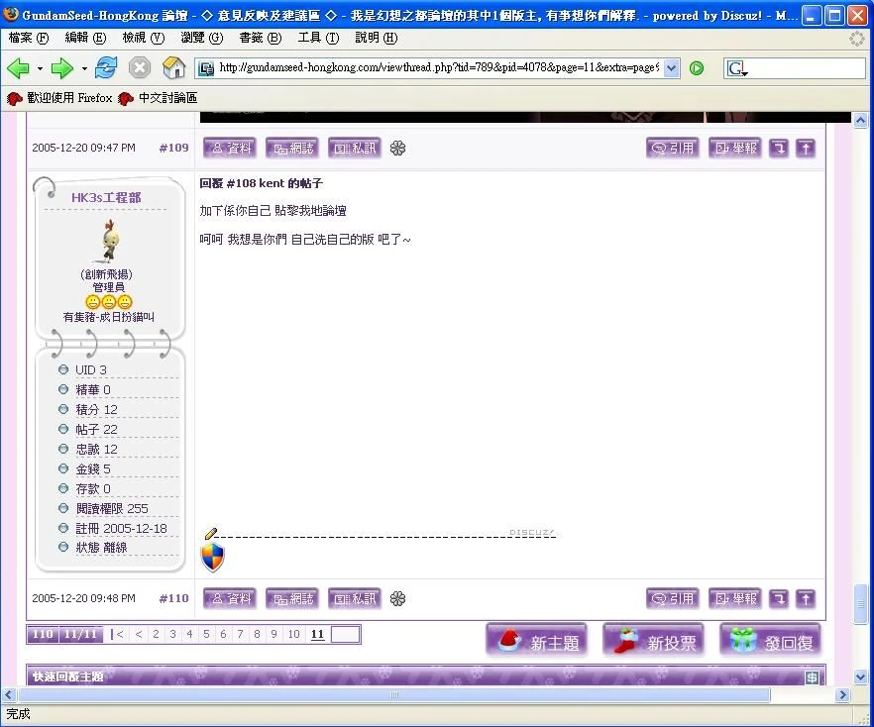The height and width of the screenshot is (727, 874).
Task: Click username HK3s工程部
Action: tap(106, 197)
